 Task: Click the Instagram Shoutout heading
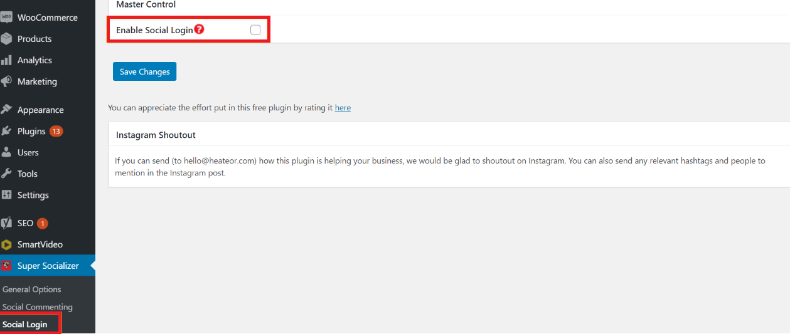point(156,135)
